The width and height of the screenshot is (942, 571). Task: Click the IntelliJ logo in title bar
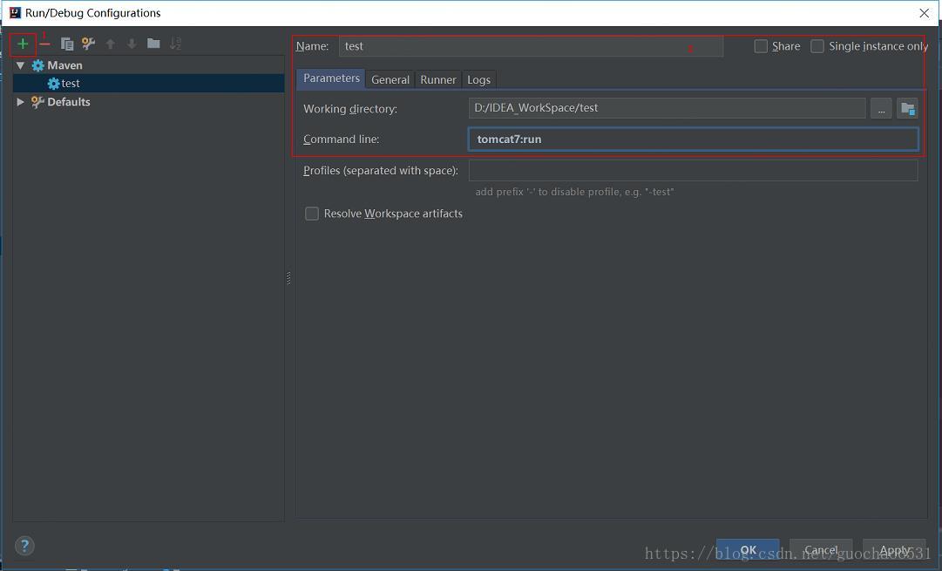point(15,12)
